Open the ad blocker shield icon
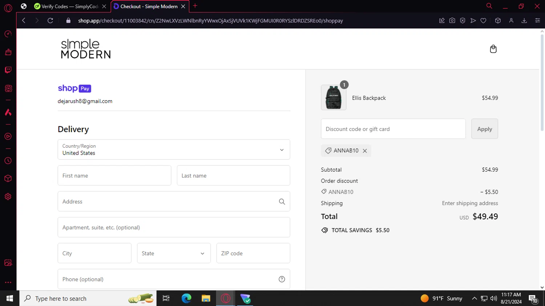545x306 pixels. [463, 21]
